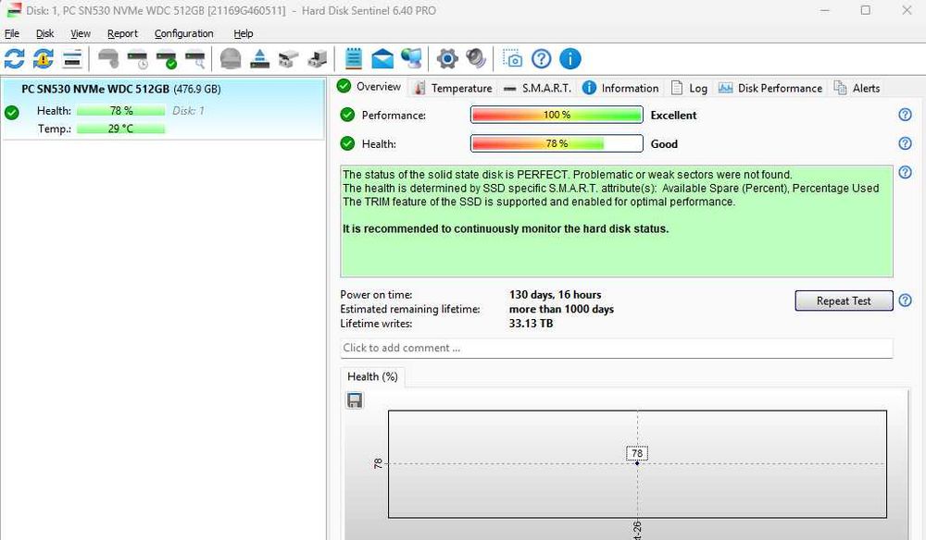Screen dimensions: 926x540
Task: Click the toolbar icon right of stacked drives
Action: coord(317,59)
